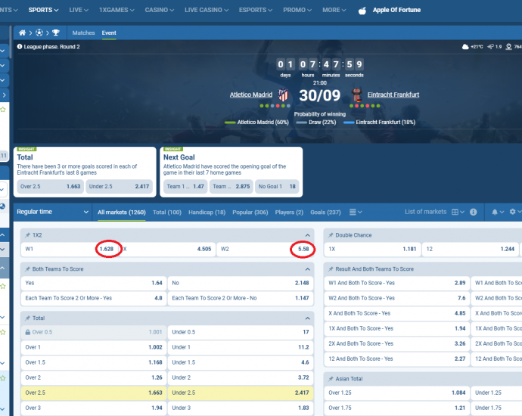Select the All markets (1260) tab
This screenshot has width=522, height=416.
[x=122, y=212]
